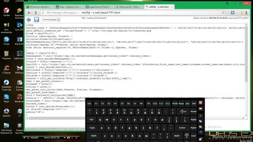Tap the Esc key on virtual keyboard
The width and height of the screenshot is (253, 142).
tap(89, 103)
